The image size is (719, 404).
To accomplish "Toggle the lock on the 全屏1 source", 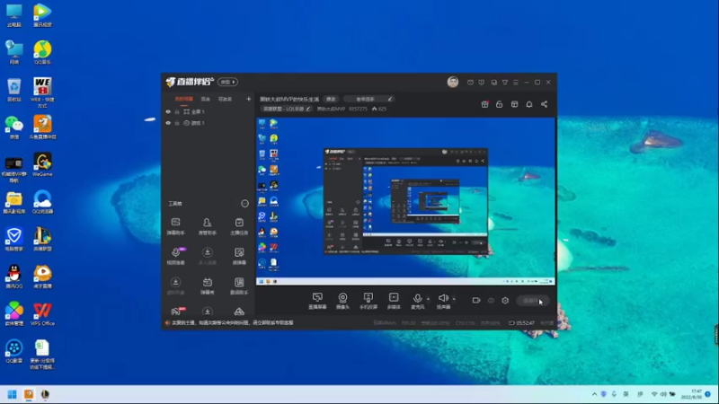I will pos(177,111).
